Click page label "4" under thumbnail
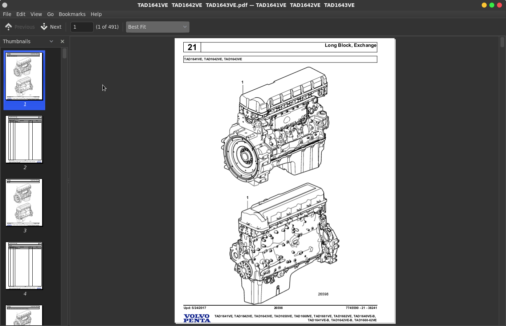Screen dimensions: 506x326 (x=25, y=294)
